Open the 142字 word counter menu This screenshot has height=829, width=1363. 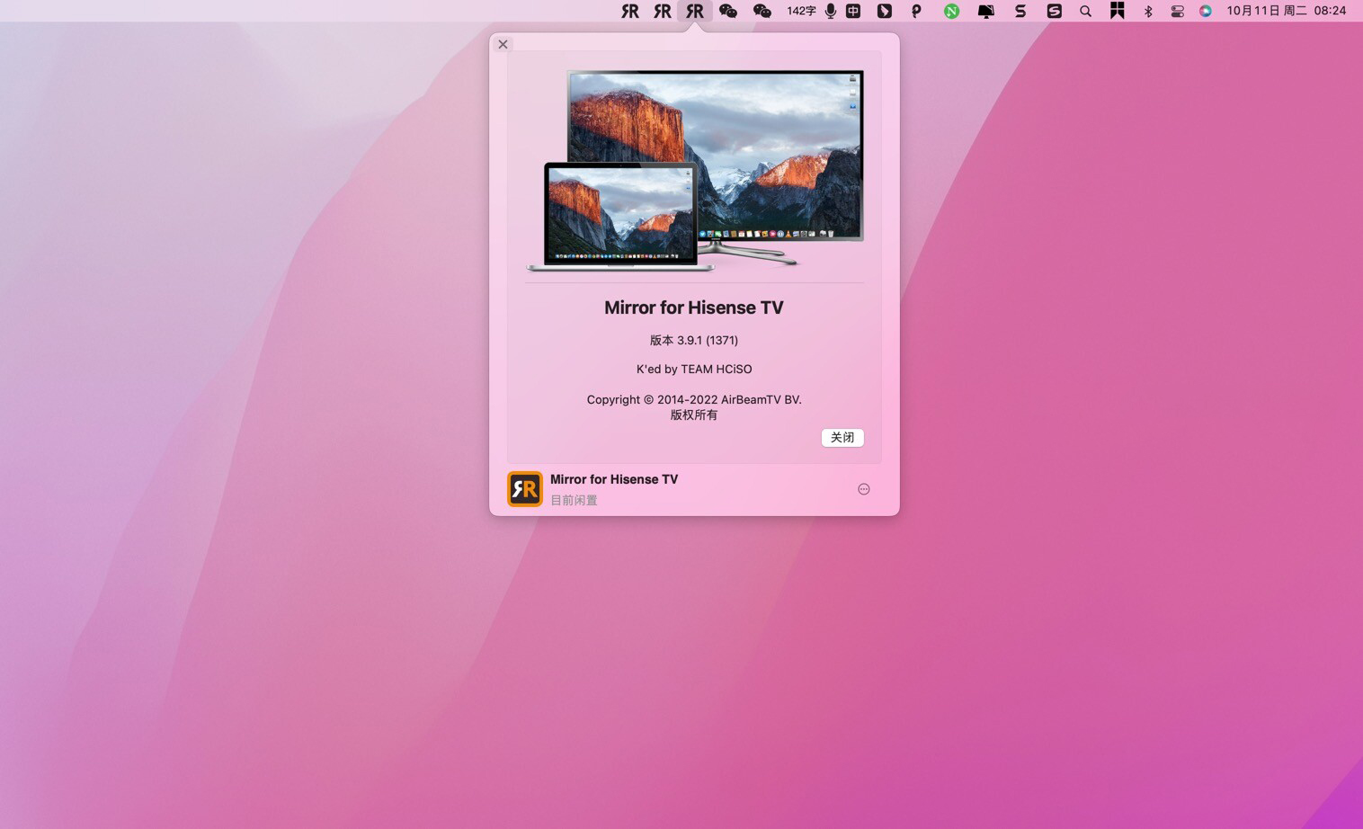[800, 11]
